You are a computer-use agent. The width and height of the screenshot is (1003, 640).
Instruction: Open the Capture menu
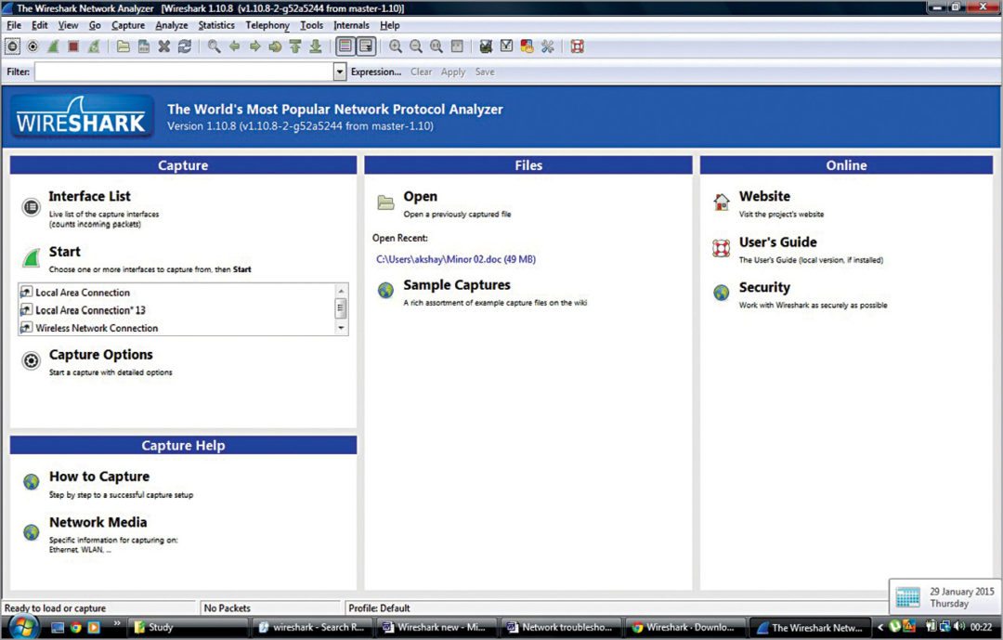click(127, 25)
